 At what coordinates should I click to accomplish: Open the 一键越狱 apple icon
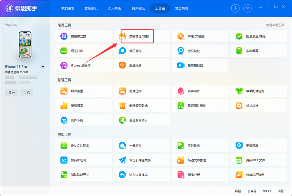122,145
